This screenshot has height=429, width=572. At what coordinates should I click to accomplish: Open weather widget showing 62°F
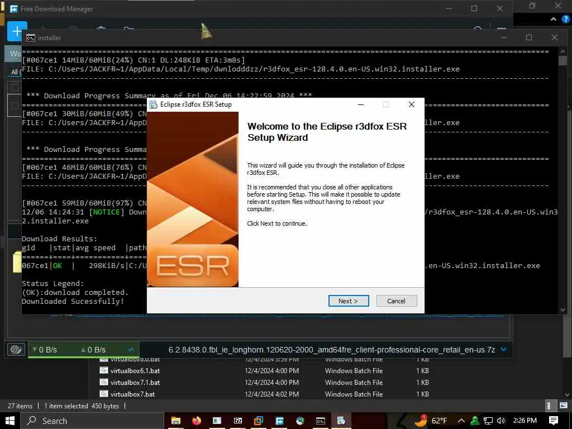pyautogui.click(x=431, y=421)
